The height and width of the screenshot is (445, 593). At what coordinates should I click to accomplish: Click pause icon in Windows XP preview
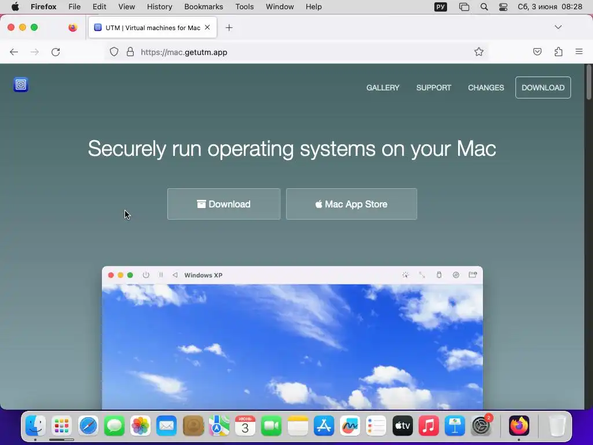(161, 275)
